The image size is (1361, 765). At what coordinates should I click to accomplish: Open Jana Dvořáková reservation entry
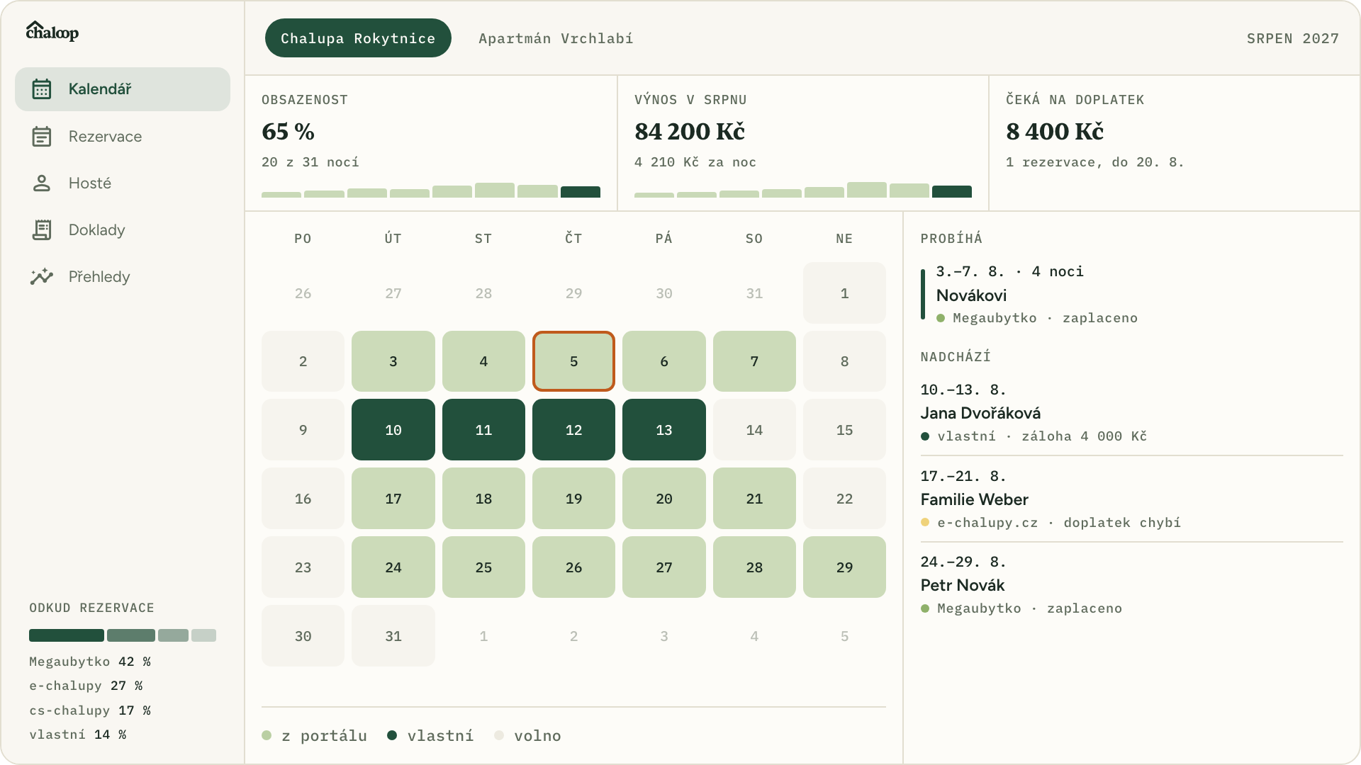coord(1131,413)
